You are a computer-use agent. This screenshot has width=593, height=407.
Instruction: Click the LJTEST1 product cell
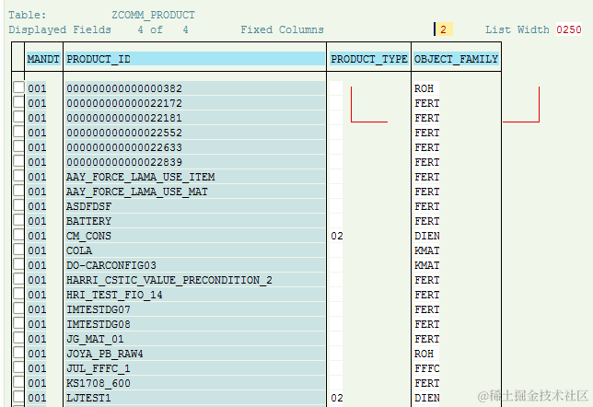pyautogui.click(x=195, y=398)
